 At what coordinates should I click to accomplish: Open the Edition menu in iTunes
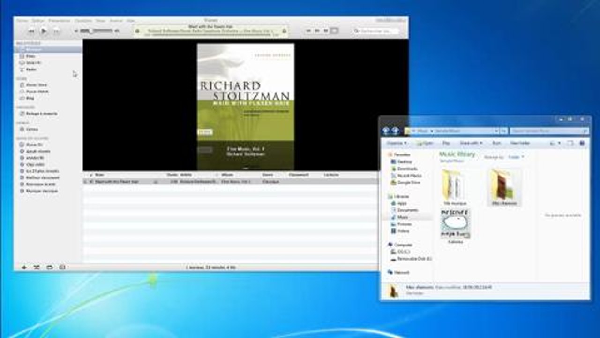point(37,21)
